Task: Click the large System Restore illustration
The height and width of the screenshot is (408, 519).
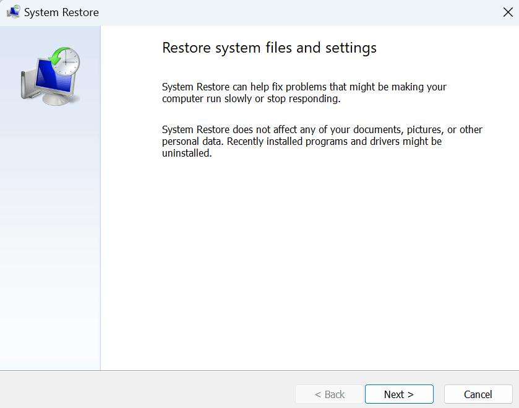Action: click(x=50, y=75)
